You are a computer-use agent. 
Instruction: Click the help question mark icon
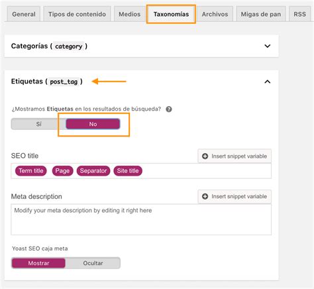coord(169,109)
